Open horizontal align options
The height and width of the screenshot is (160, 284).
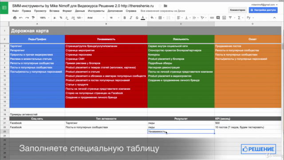point(178,18)
